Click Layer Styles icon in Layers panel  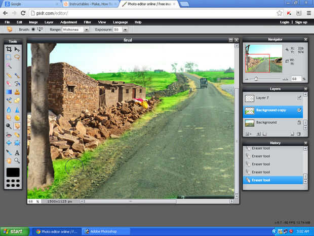pos(265,134)
